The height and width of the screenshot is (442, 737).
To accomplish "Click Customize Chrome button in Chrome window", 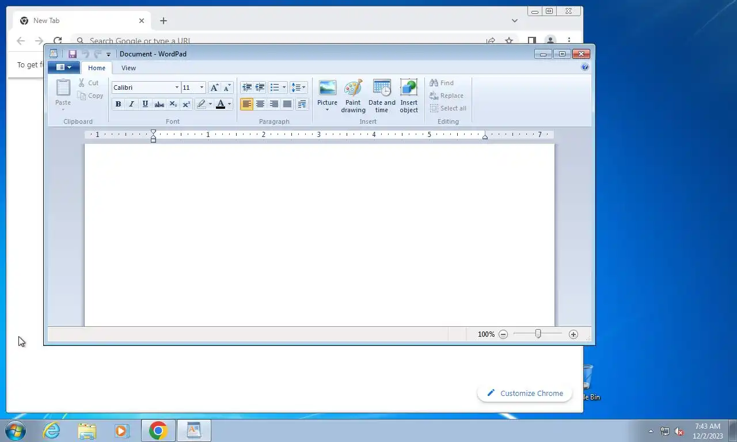I will point(525,393).
